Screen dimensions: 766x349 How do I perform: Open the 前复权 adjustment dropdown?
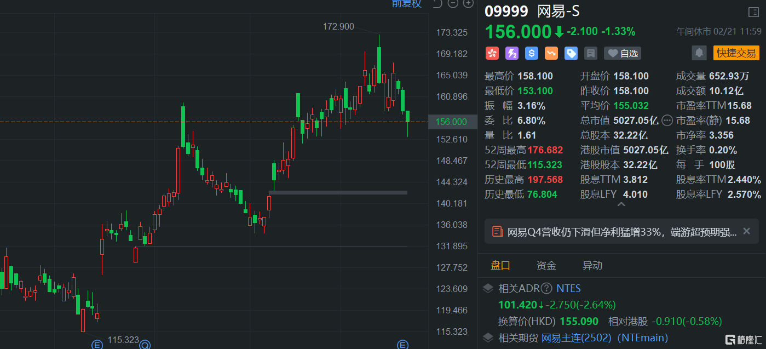[x=407, y=4]
